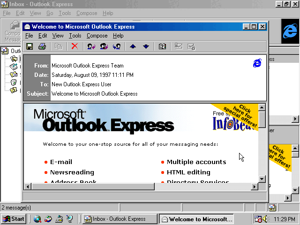
Task: Open Help menu in Welcome message window
Action: 118,36
